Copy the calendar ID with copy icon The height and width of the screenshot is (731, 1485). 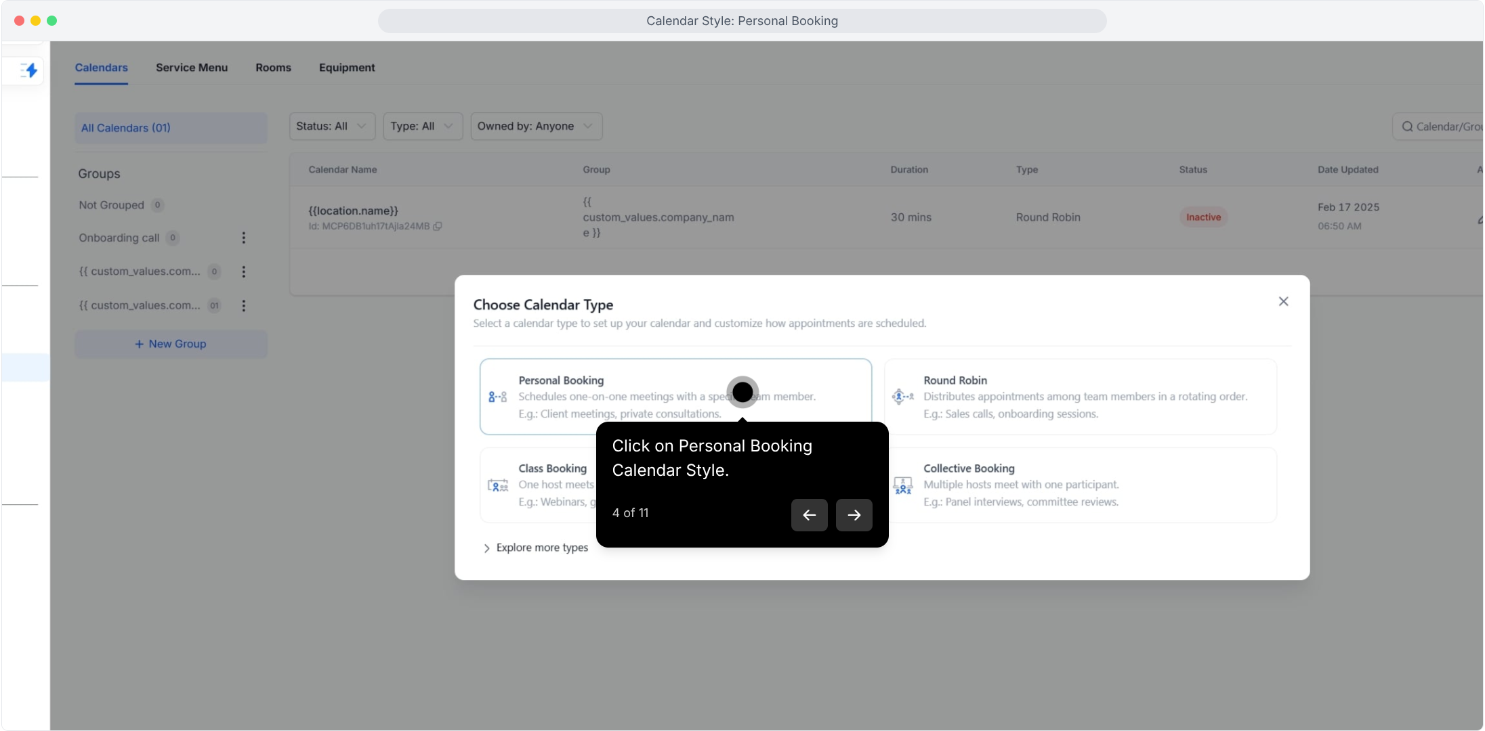pos(438,226)
